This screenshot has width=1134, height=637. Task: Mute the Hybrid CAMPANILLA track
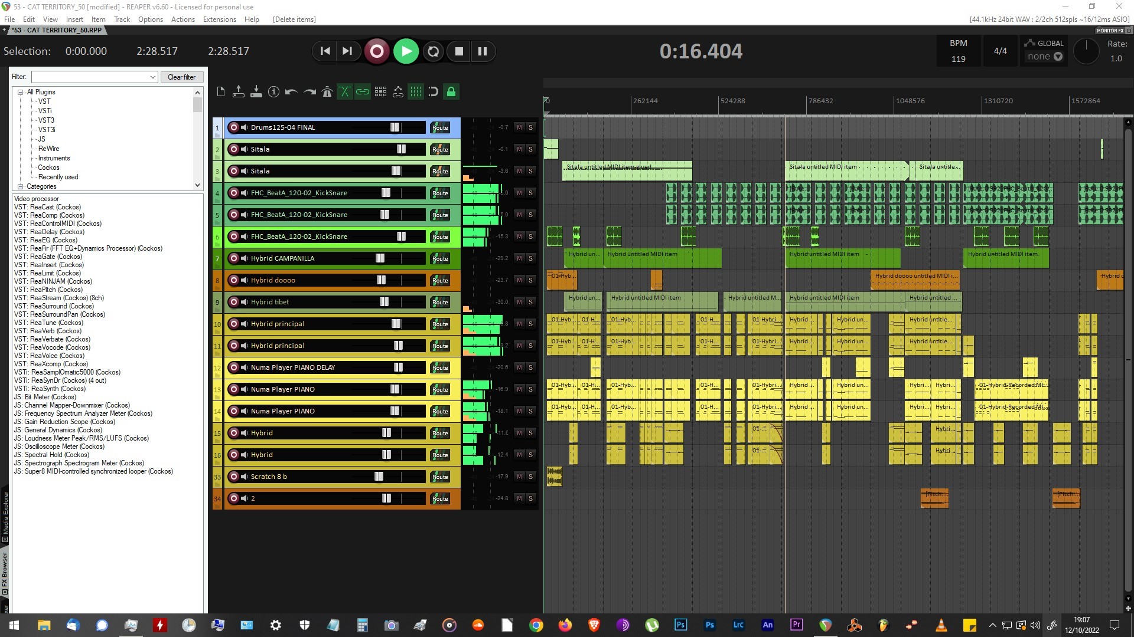(x=519, y=258)
